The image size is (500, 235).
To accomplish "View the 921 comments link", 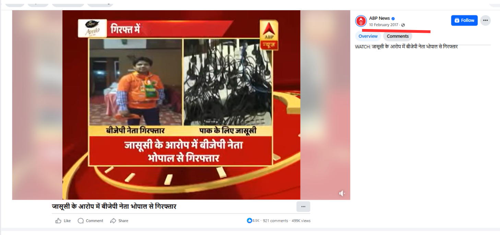I will [275, 221].
